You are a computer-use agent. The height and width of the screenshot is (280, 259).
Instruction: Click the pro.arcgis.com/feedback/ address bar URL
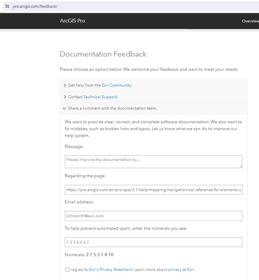click(35, 6)
